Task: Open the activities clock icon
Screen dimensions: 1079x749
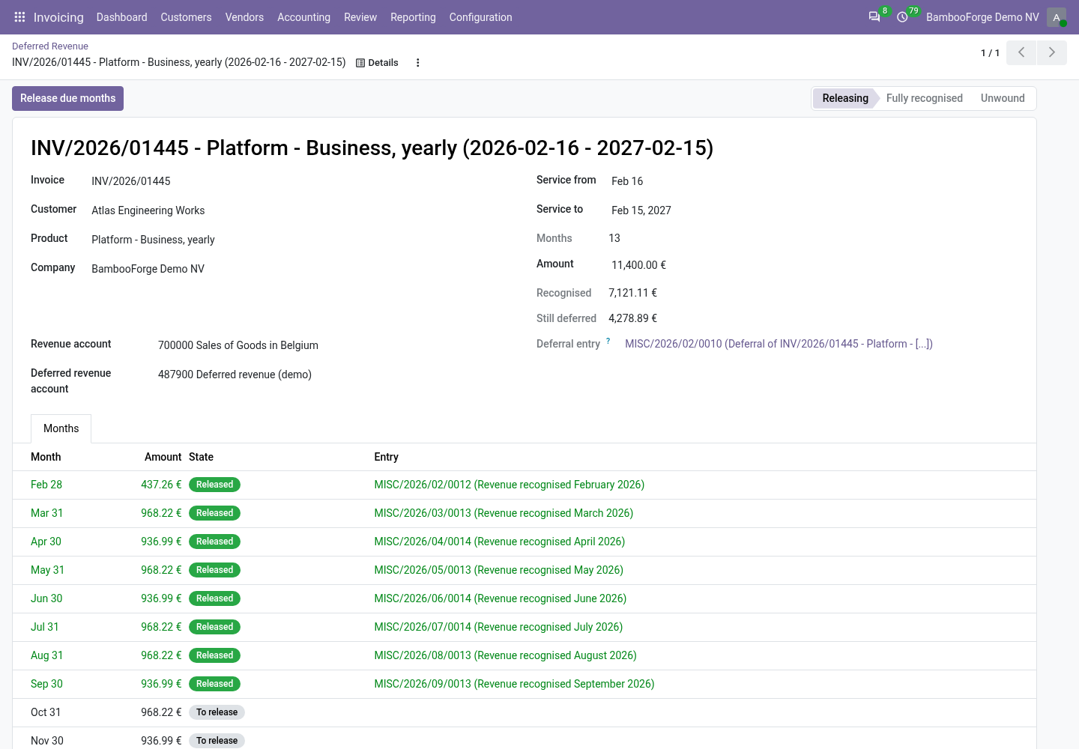Action: [902, 16]
